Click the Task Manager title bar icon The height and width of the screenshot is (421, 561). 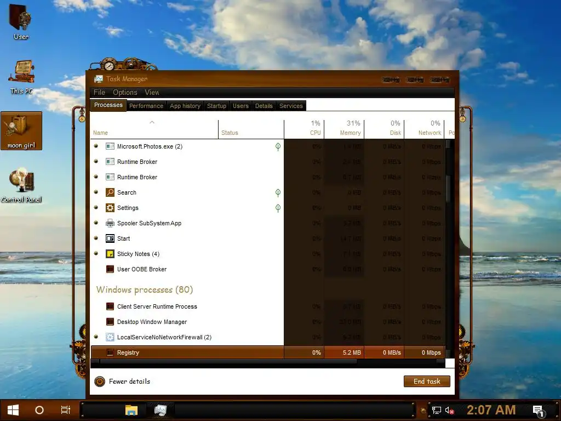coord(99,79)
